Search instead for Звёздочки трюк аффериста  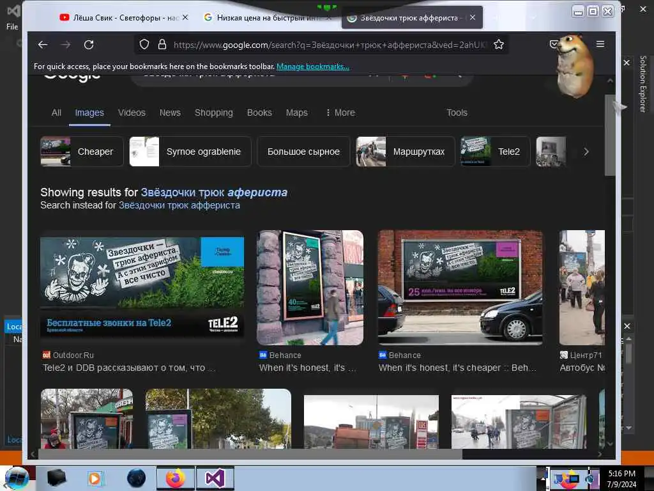click(x=179, y=205)
